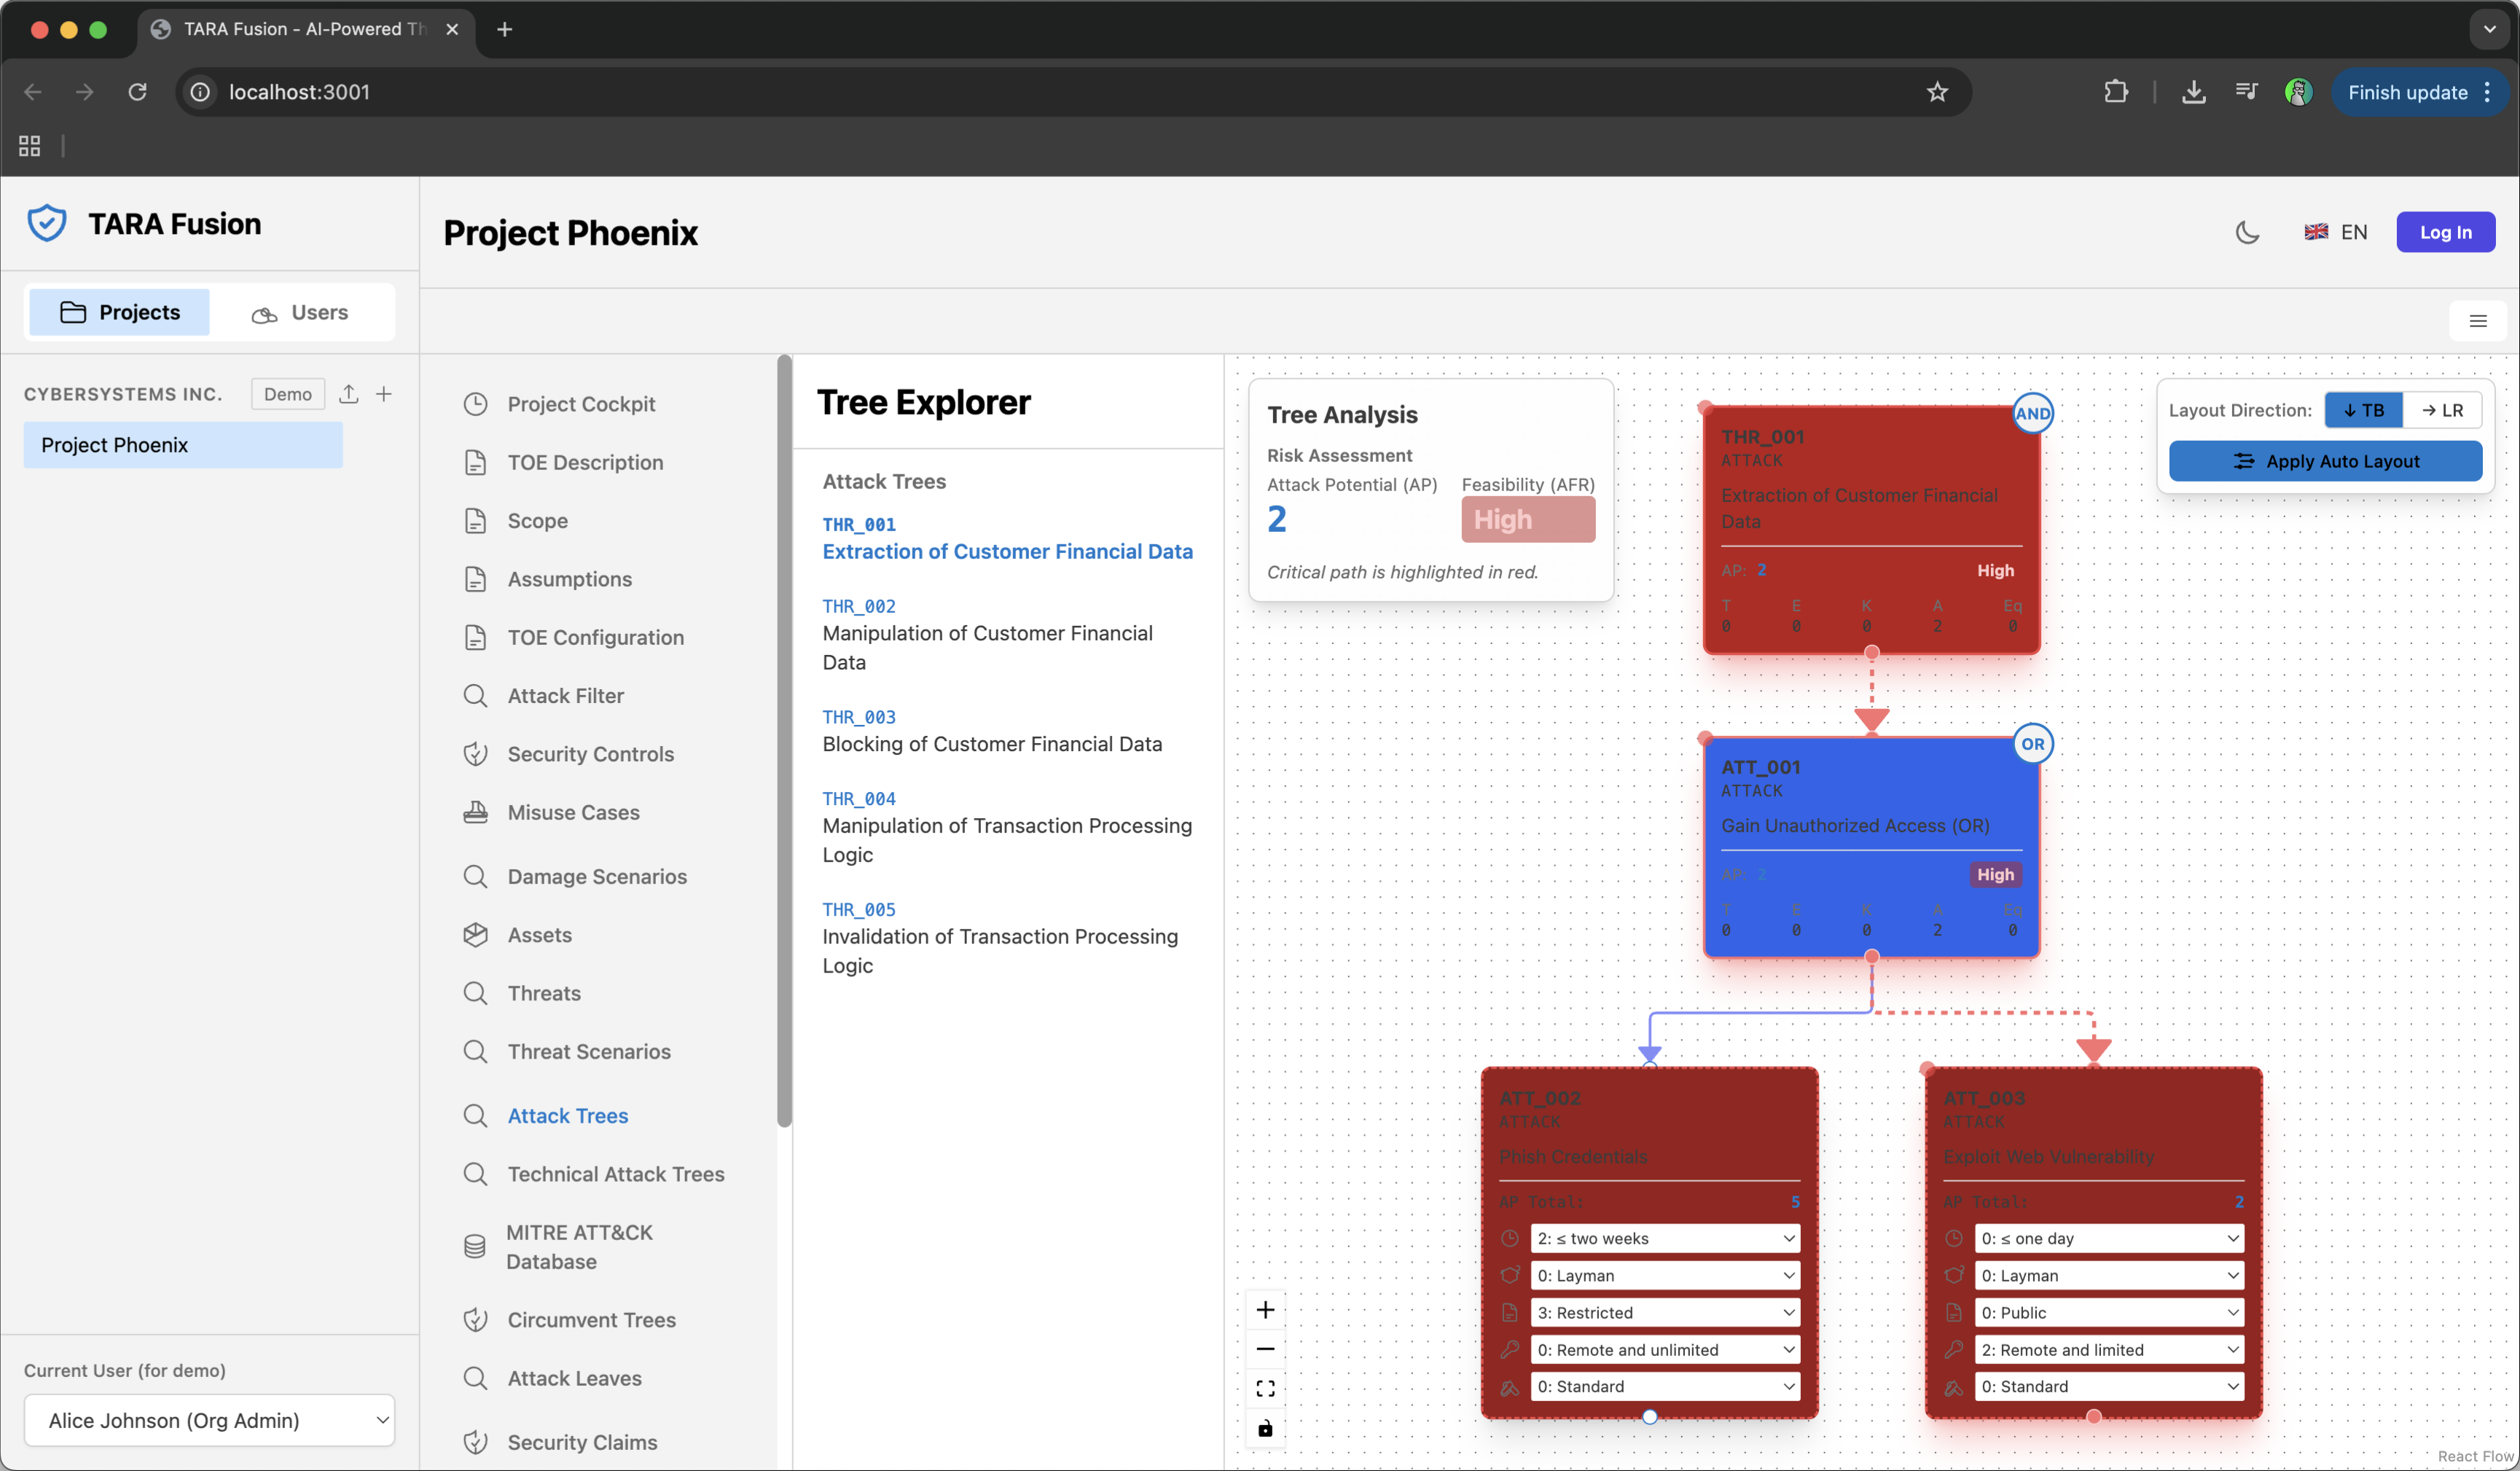Toggle canvas interactivity lock icon
The image size is (2520, 1471).
coord(1265,1428)
